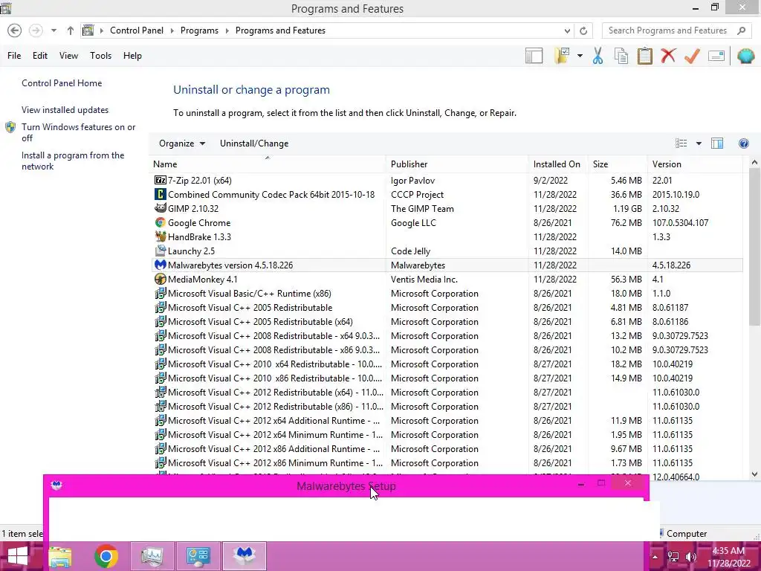Open the Help menu
761x571 pixels.
tap(132, 56)
